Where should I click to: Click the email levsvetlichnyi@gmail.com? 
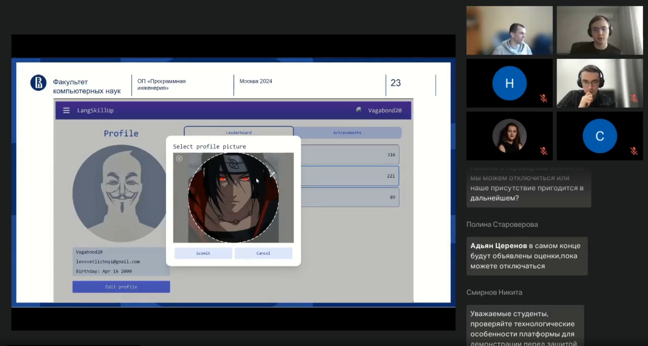point(108,262)
